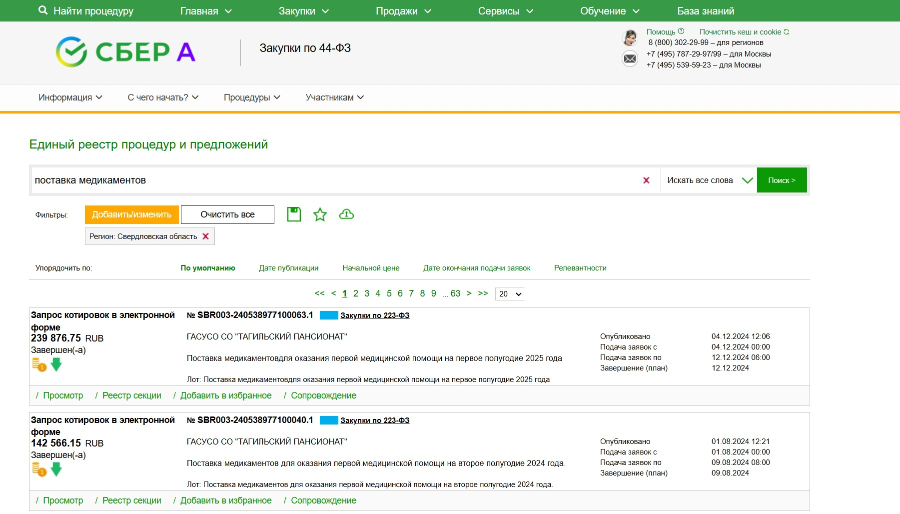Go to page 5 of results
This screenshot has width=900, height=514.
[x=389, y=293]
